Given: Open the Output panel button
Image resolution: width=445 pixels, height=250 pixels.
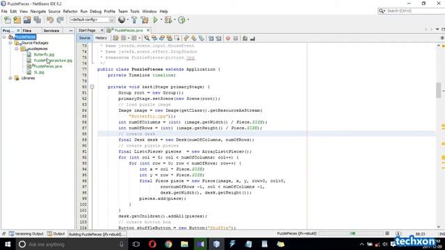Looking at the screenshot, I should pyautogui.click(x=56, y=234).
